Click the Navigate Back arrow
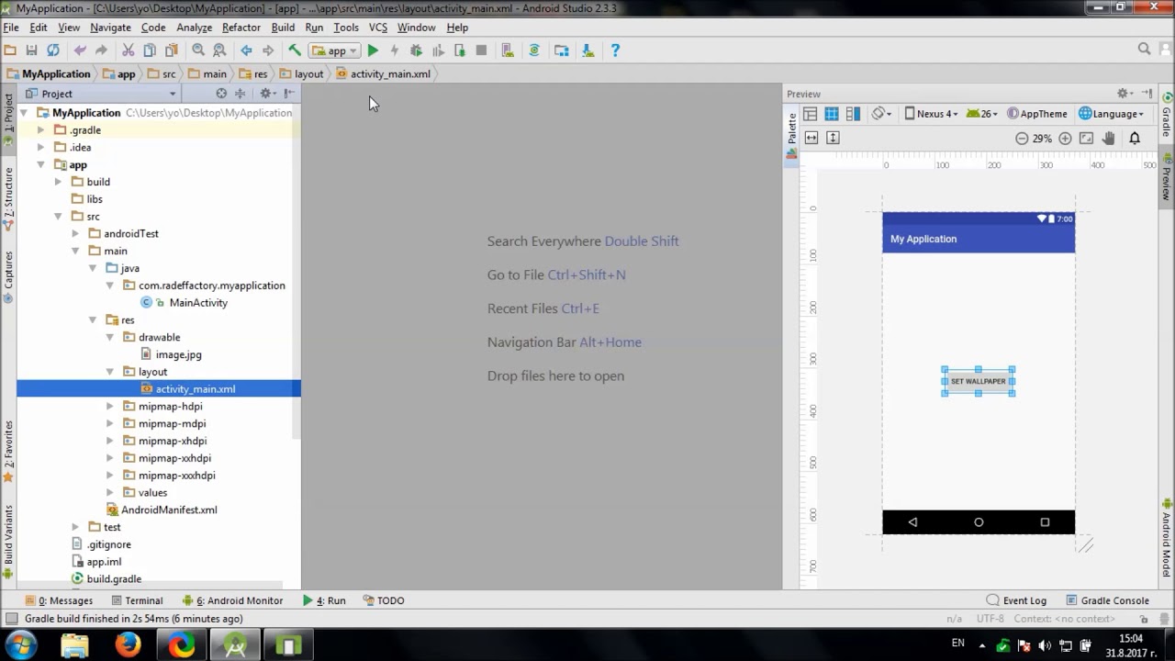The image size is (1175, 661). (246, 50)
